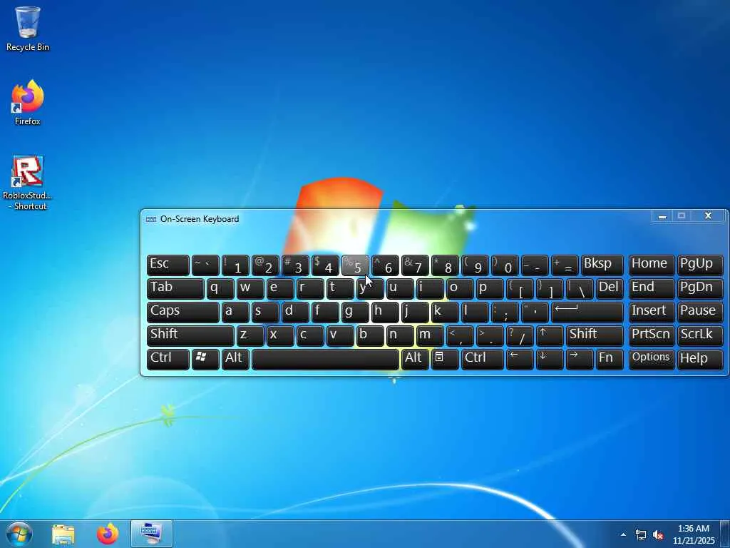The height and width of the screenshot is (548, 730).
Task: Click the Windows logo key on the keyboard
Action: coord(205,359)
